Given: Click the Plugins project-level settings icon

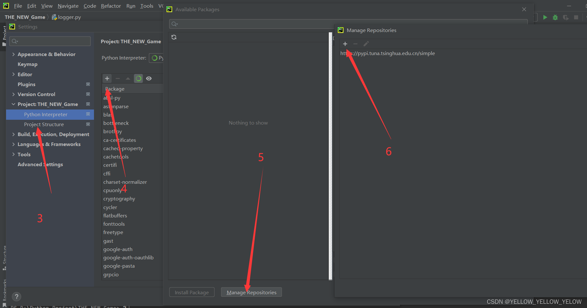Looking at the screenshot, I should click(x=88, y=84).
